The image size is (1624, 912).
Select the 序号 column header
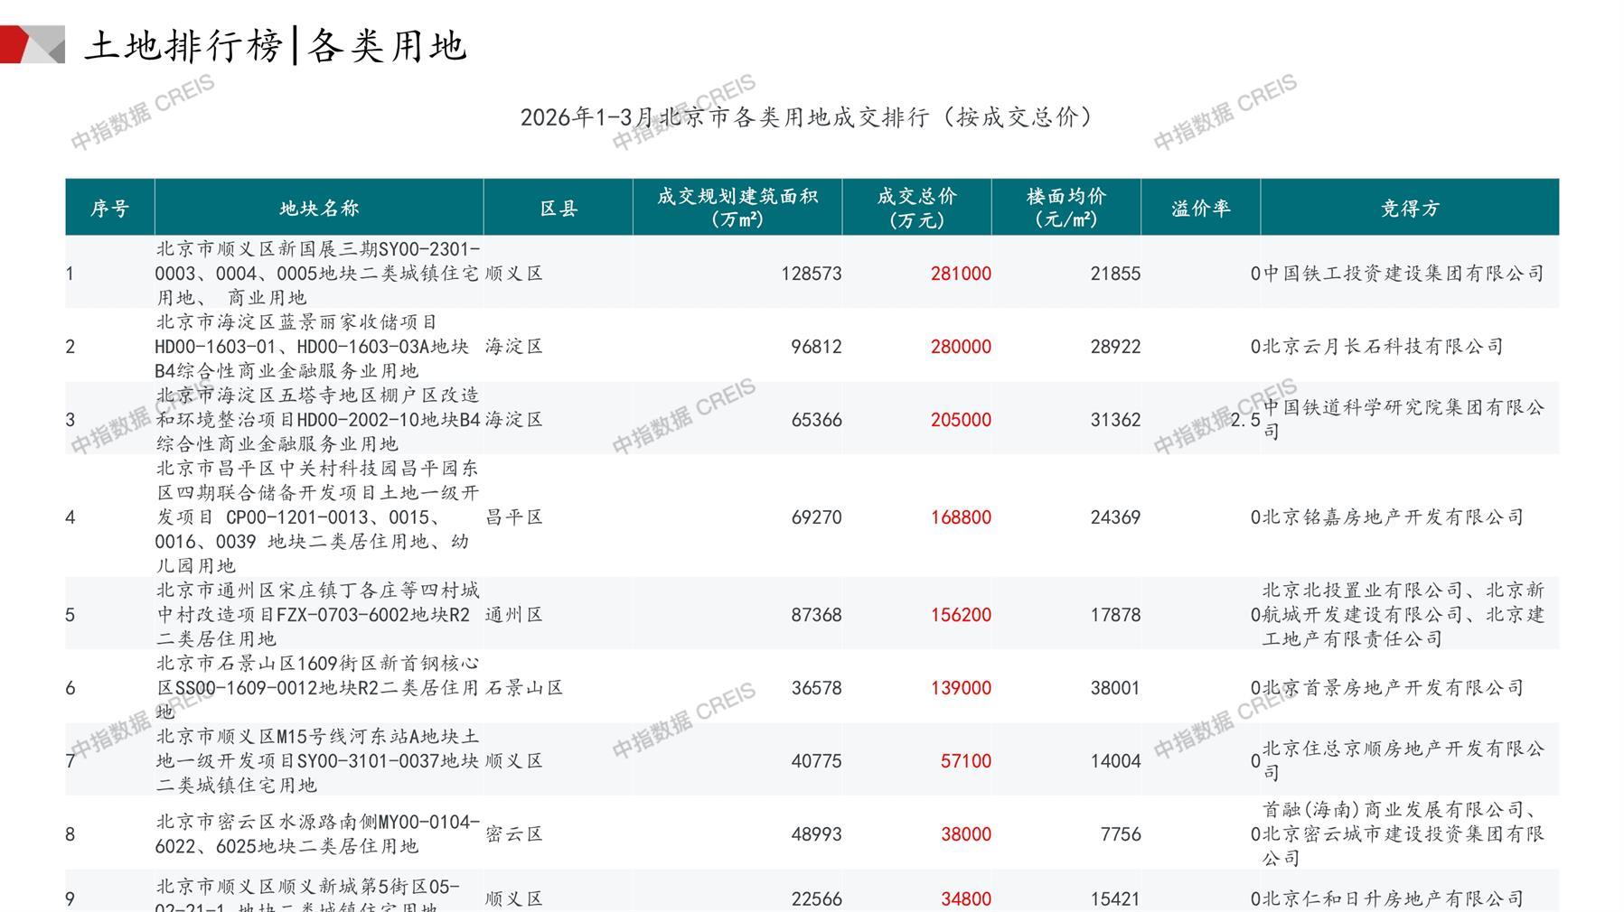click(x=109, y=209)
